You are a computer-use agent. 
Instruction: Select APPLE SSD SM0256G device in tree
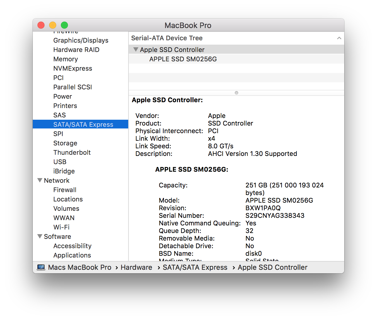(237, 59)
